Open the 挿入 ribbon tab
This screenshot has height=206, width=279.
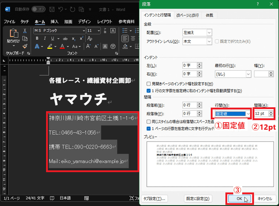click(x=54, y=22)
